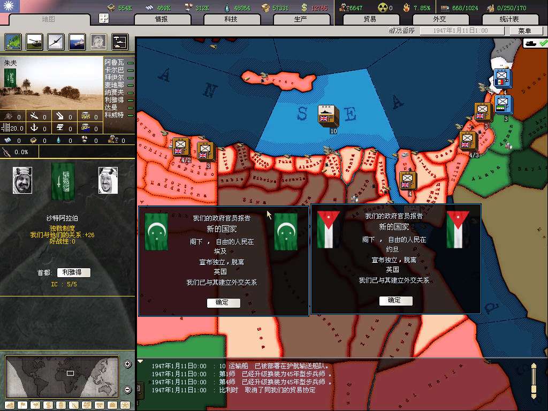Toggle the ship checkmark indicator top-right of map
Viewport: 548px width, 411px height.
535,43
